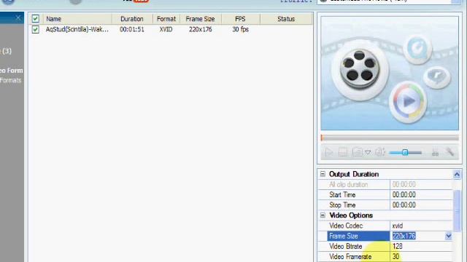Viewport: 467px width, 262px height.
Task: Sort by Frame Size column header
Action: (x=200, y=19)
